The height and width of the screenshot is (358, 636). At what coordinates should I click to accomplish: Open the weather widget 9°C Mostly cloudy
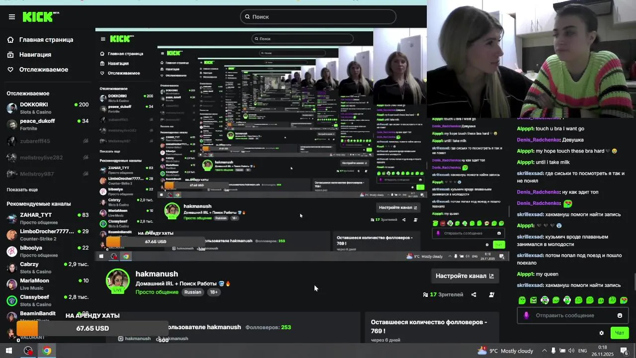pyautogui.click(x=505, y=351)
